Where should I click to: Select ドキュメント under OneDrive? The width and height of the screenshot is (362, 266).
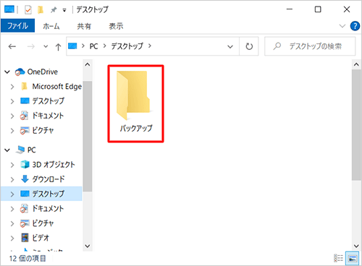click(48, 116)
